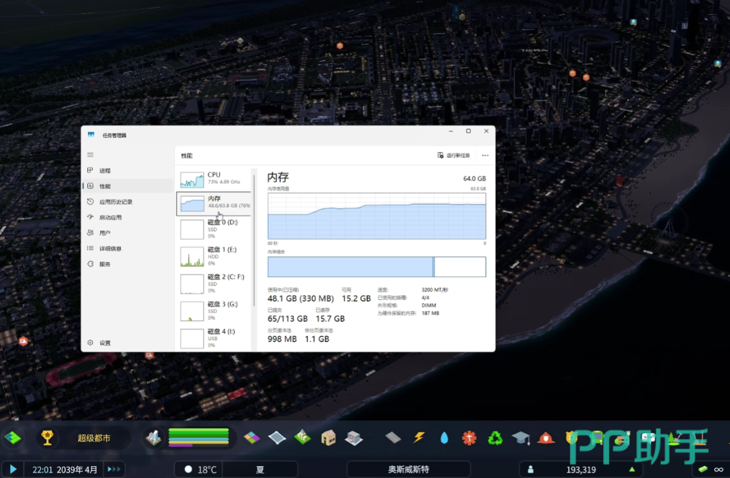
Task: Expand population details via green arrow
Action: [x=632, y=469]
